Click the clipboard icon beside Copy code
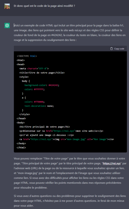The height and width of the screenshot is (209, 129). pyautogui.click(x=112, y=49)
